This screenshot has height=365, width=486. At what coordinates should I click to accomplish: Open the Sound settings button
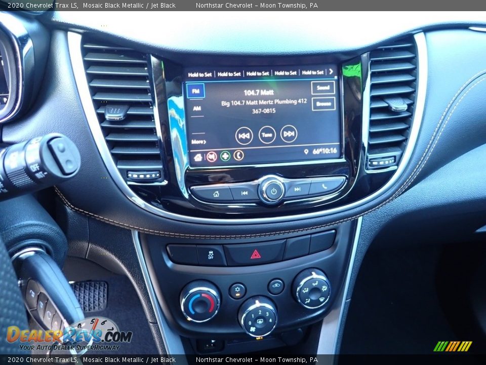[323, 88]
